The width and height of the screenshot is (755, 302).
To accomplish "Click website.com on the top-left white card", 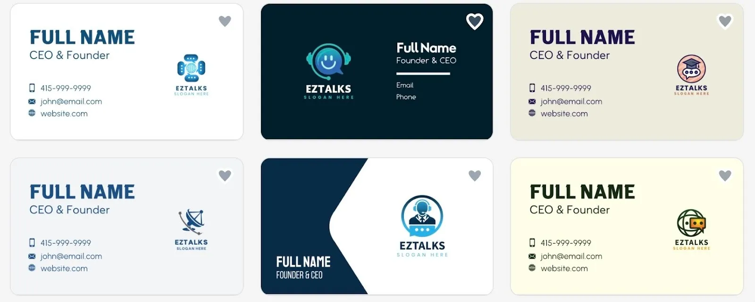I will [x=64, y=114].
